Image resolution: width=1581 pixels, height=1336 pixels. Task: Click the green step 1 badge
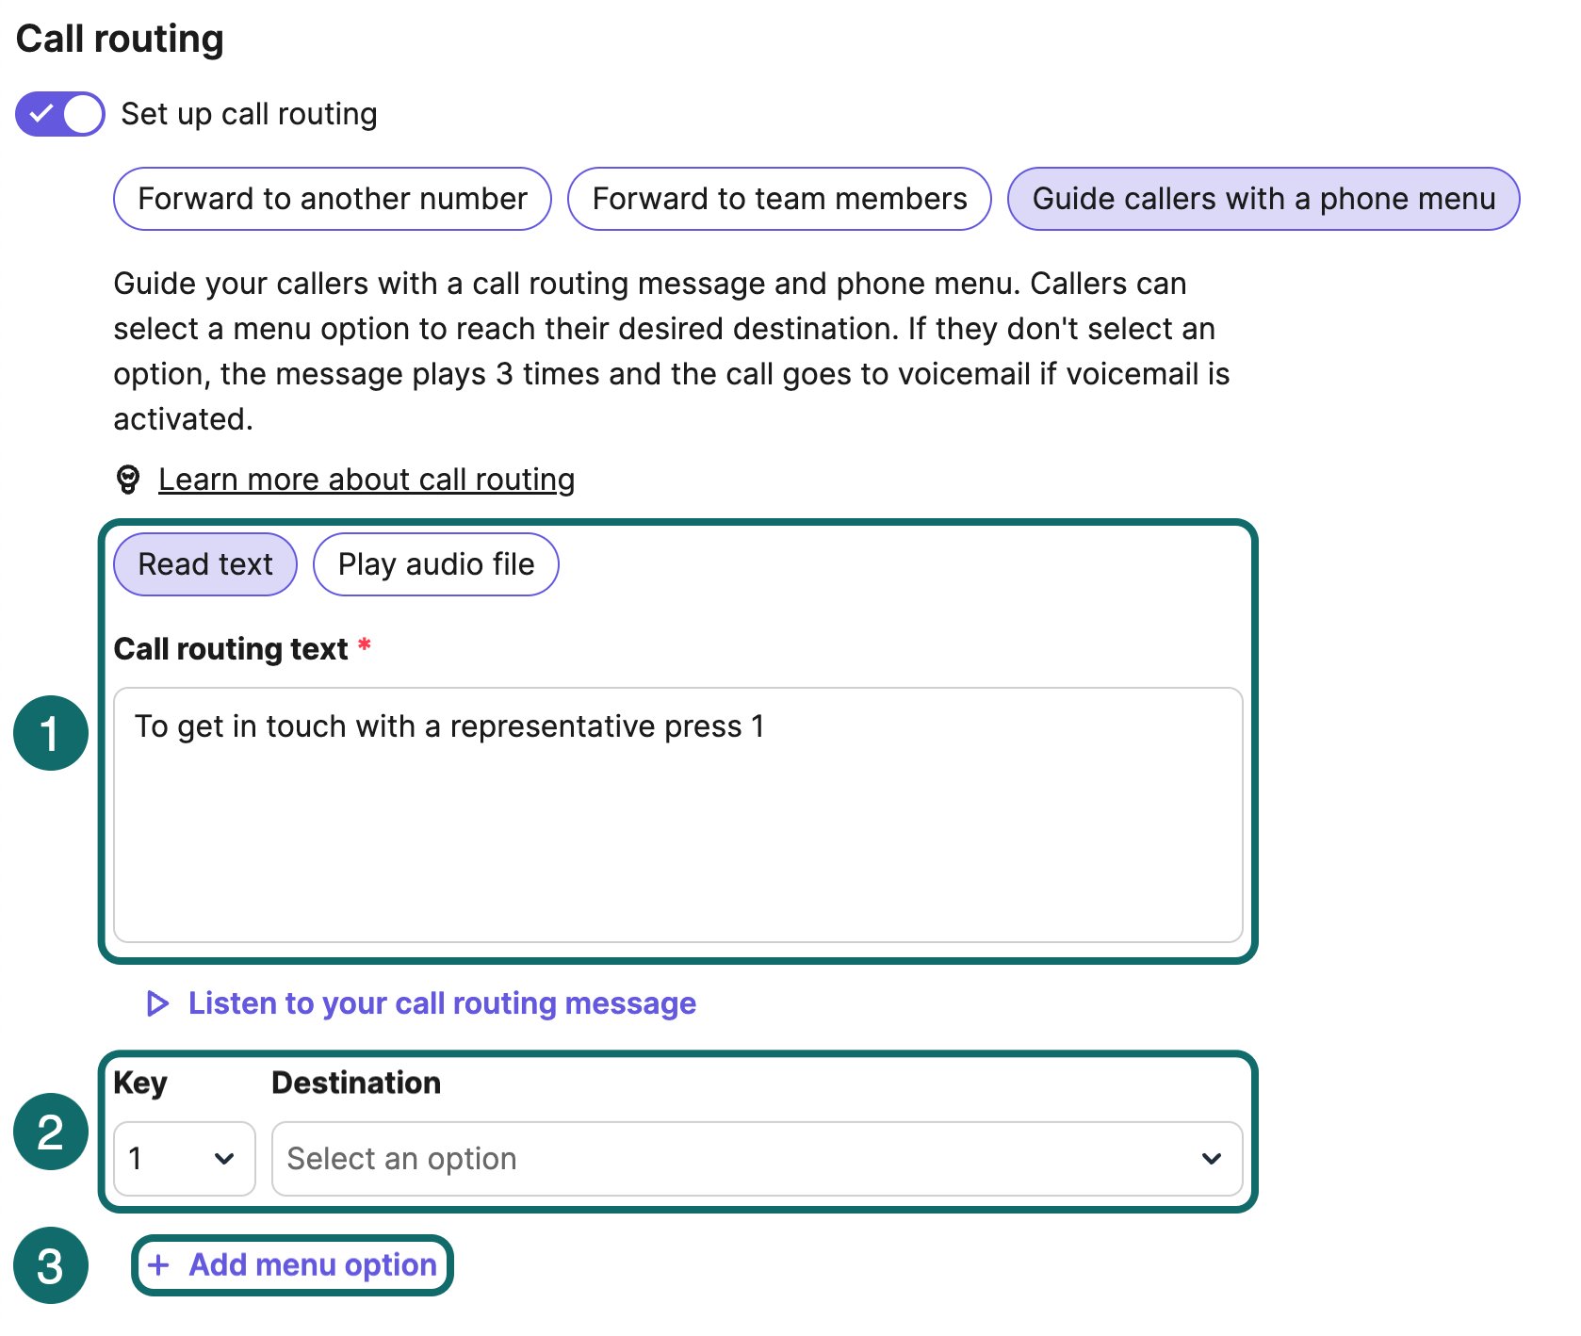pyautogui.click(x=51, y=733)
